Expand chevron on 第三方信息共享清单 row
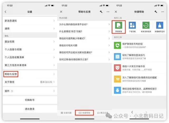Screen dimensions: 169x123 (x=54, y=65)
